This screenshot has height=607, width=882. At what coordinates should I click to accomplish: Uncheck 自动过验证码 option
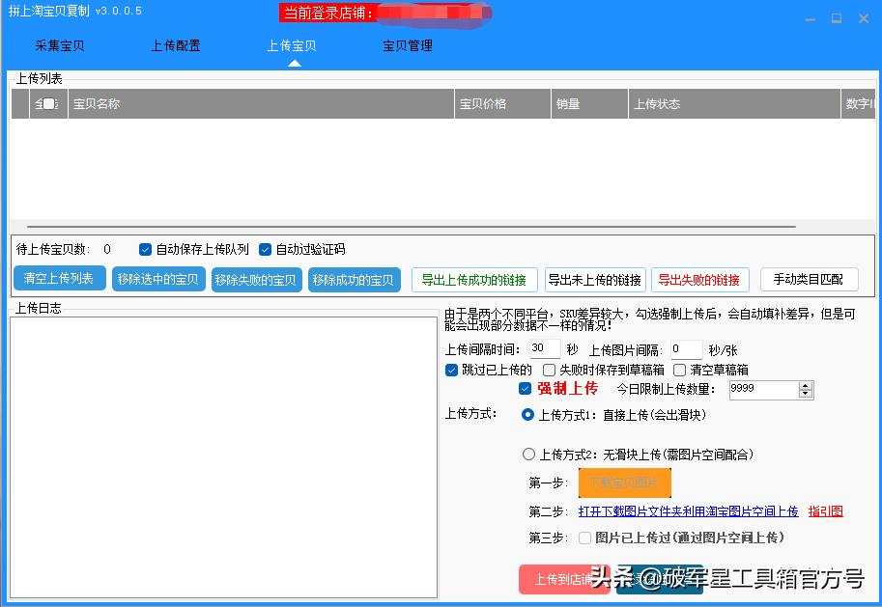(266, 249)
